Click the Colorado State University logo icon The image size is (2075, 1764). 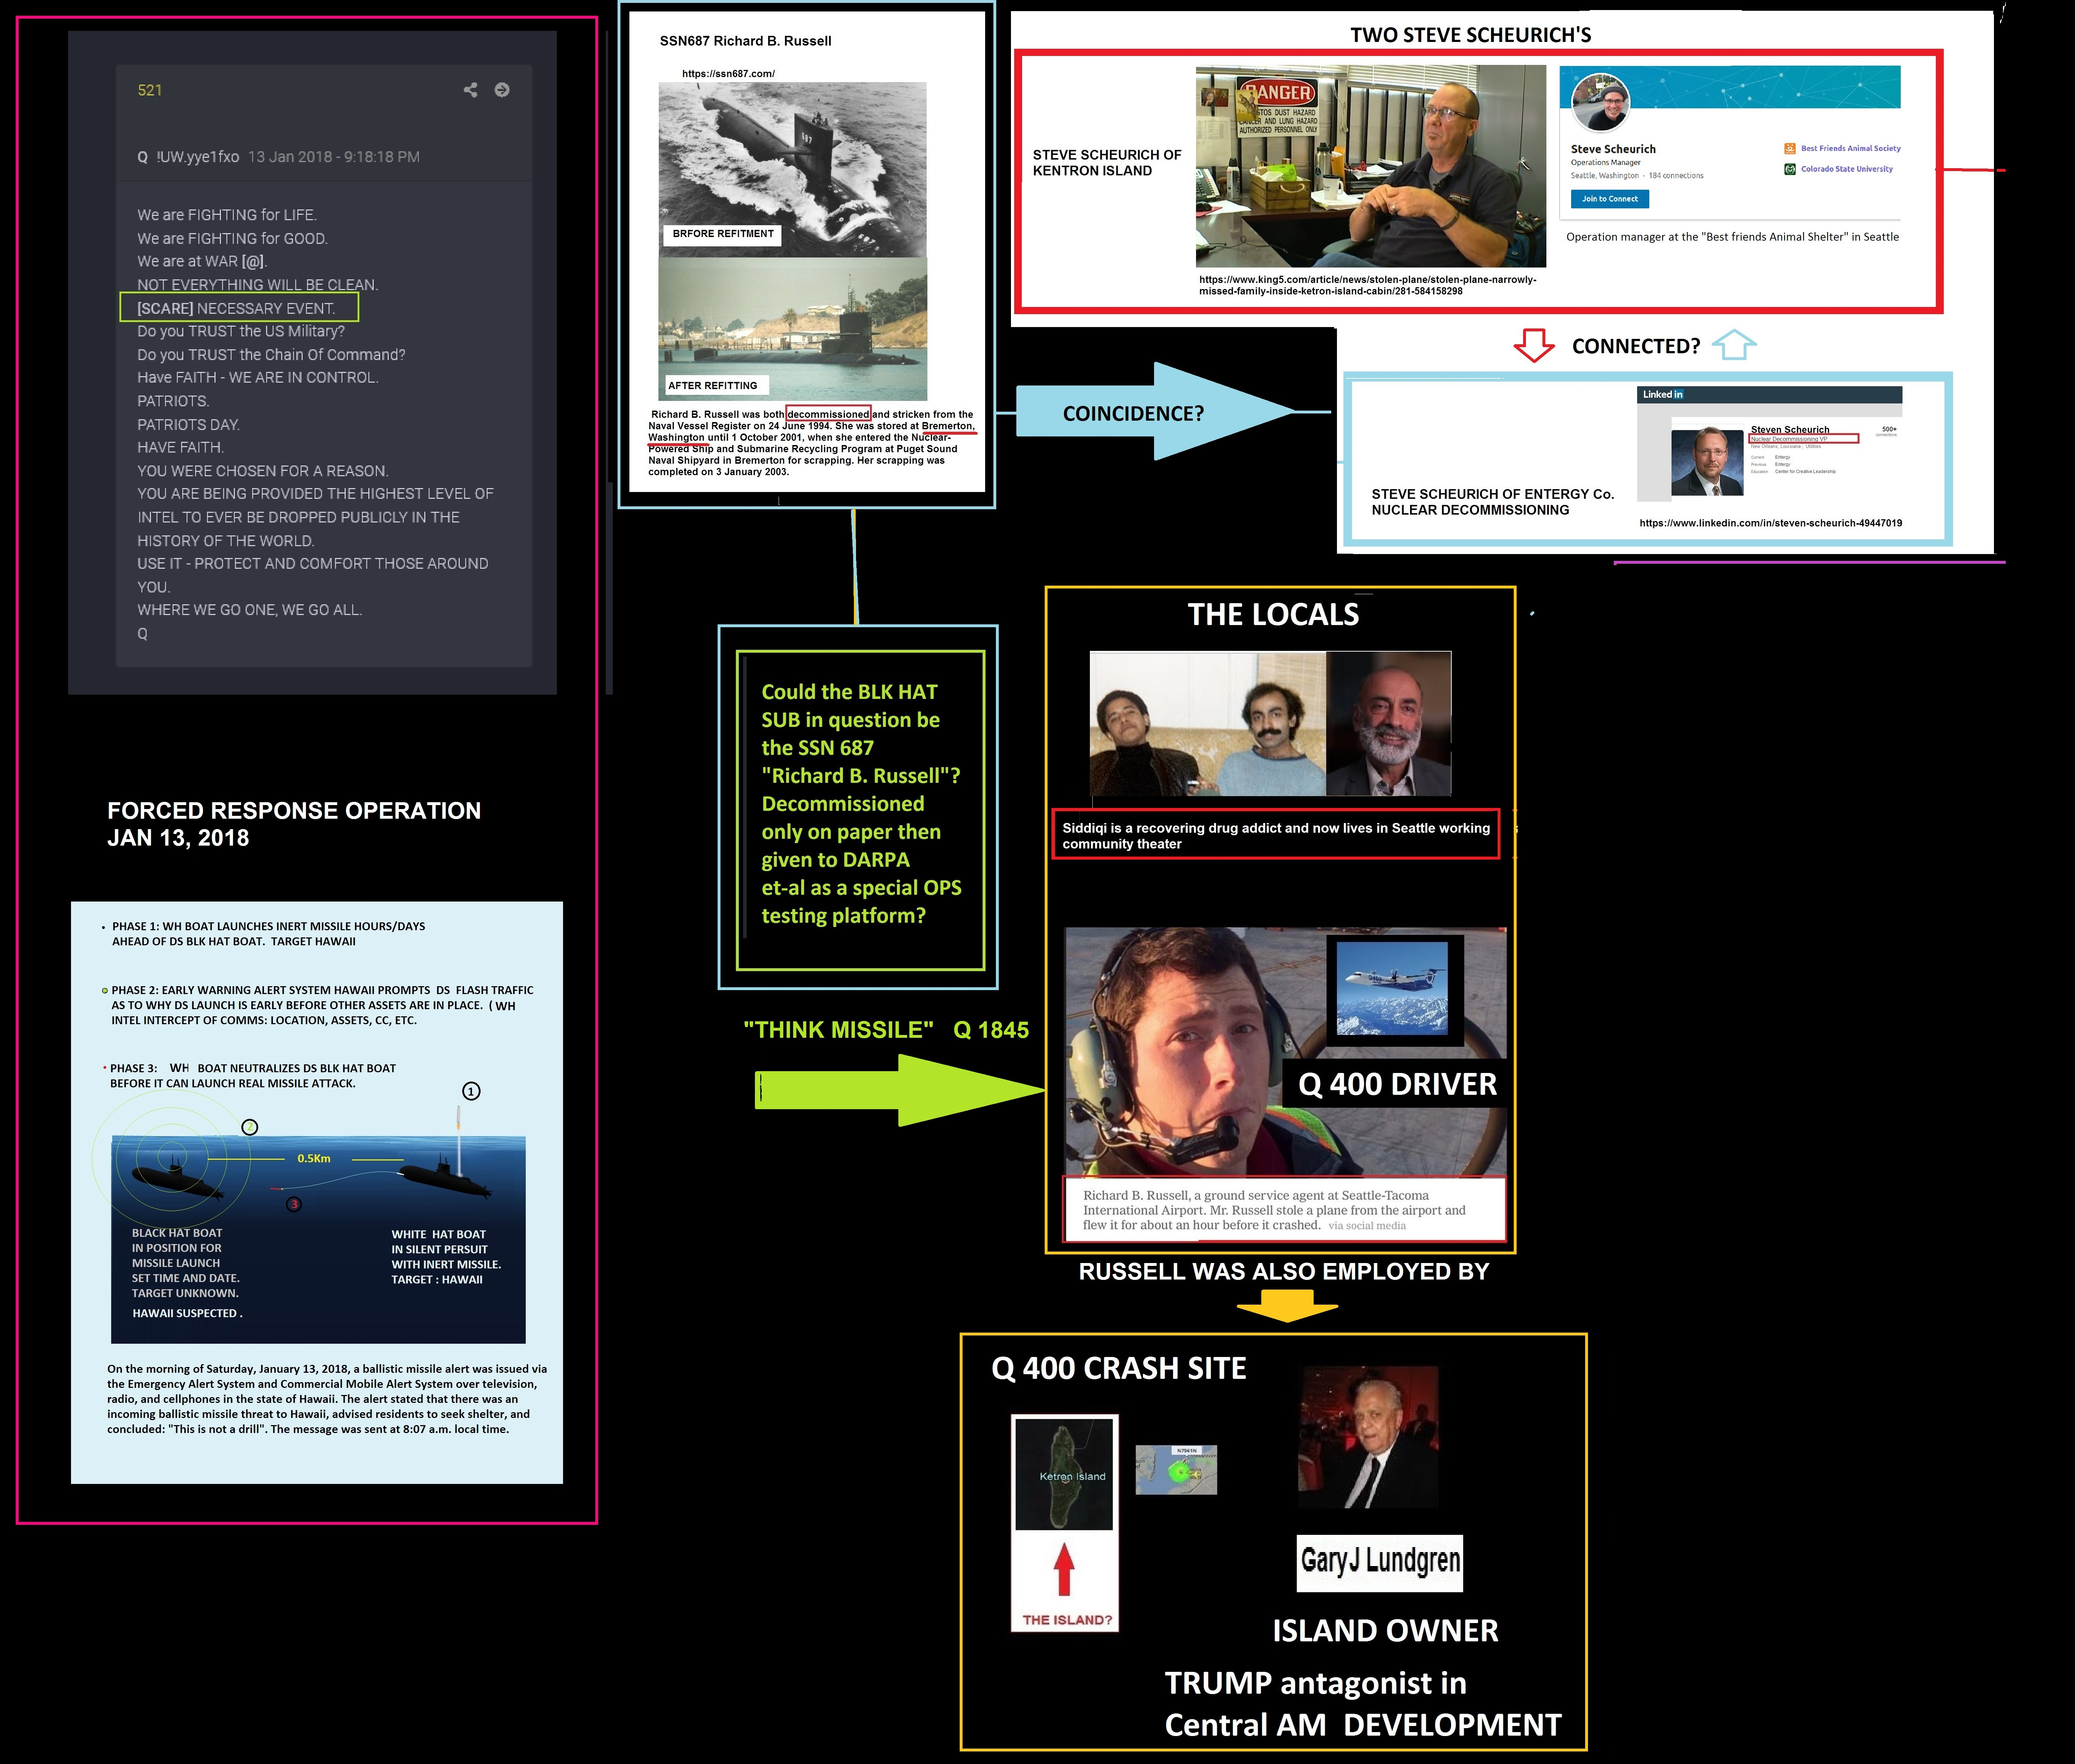1789,169
